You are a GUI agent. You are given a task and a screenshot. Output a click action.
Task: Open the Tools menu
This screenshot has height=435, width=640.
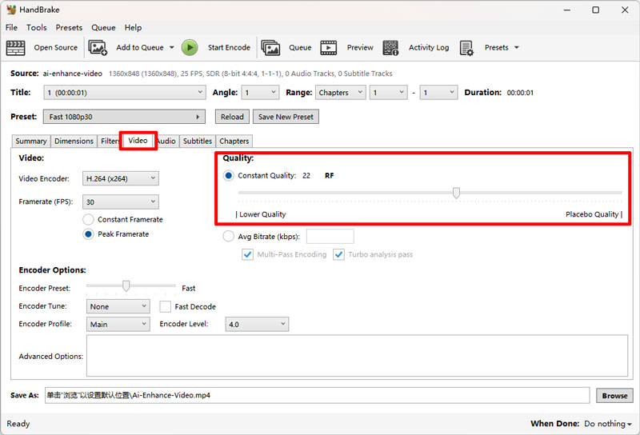(36, 27)
